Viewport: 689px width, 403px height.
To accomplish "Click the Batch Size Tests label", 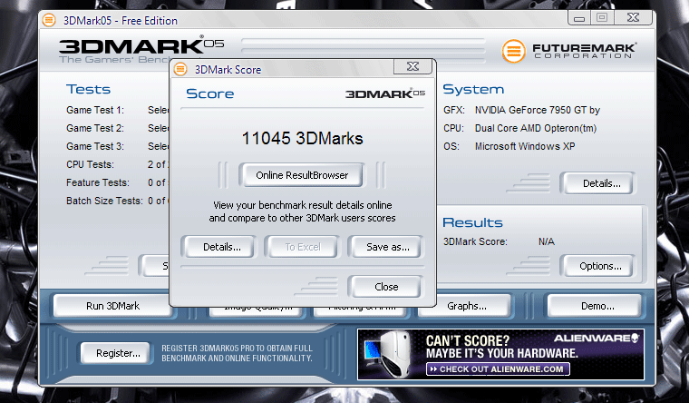I will tap(104, 201).
